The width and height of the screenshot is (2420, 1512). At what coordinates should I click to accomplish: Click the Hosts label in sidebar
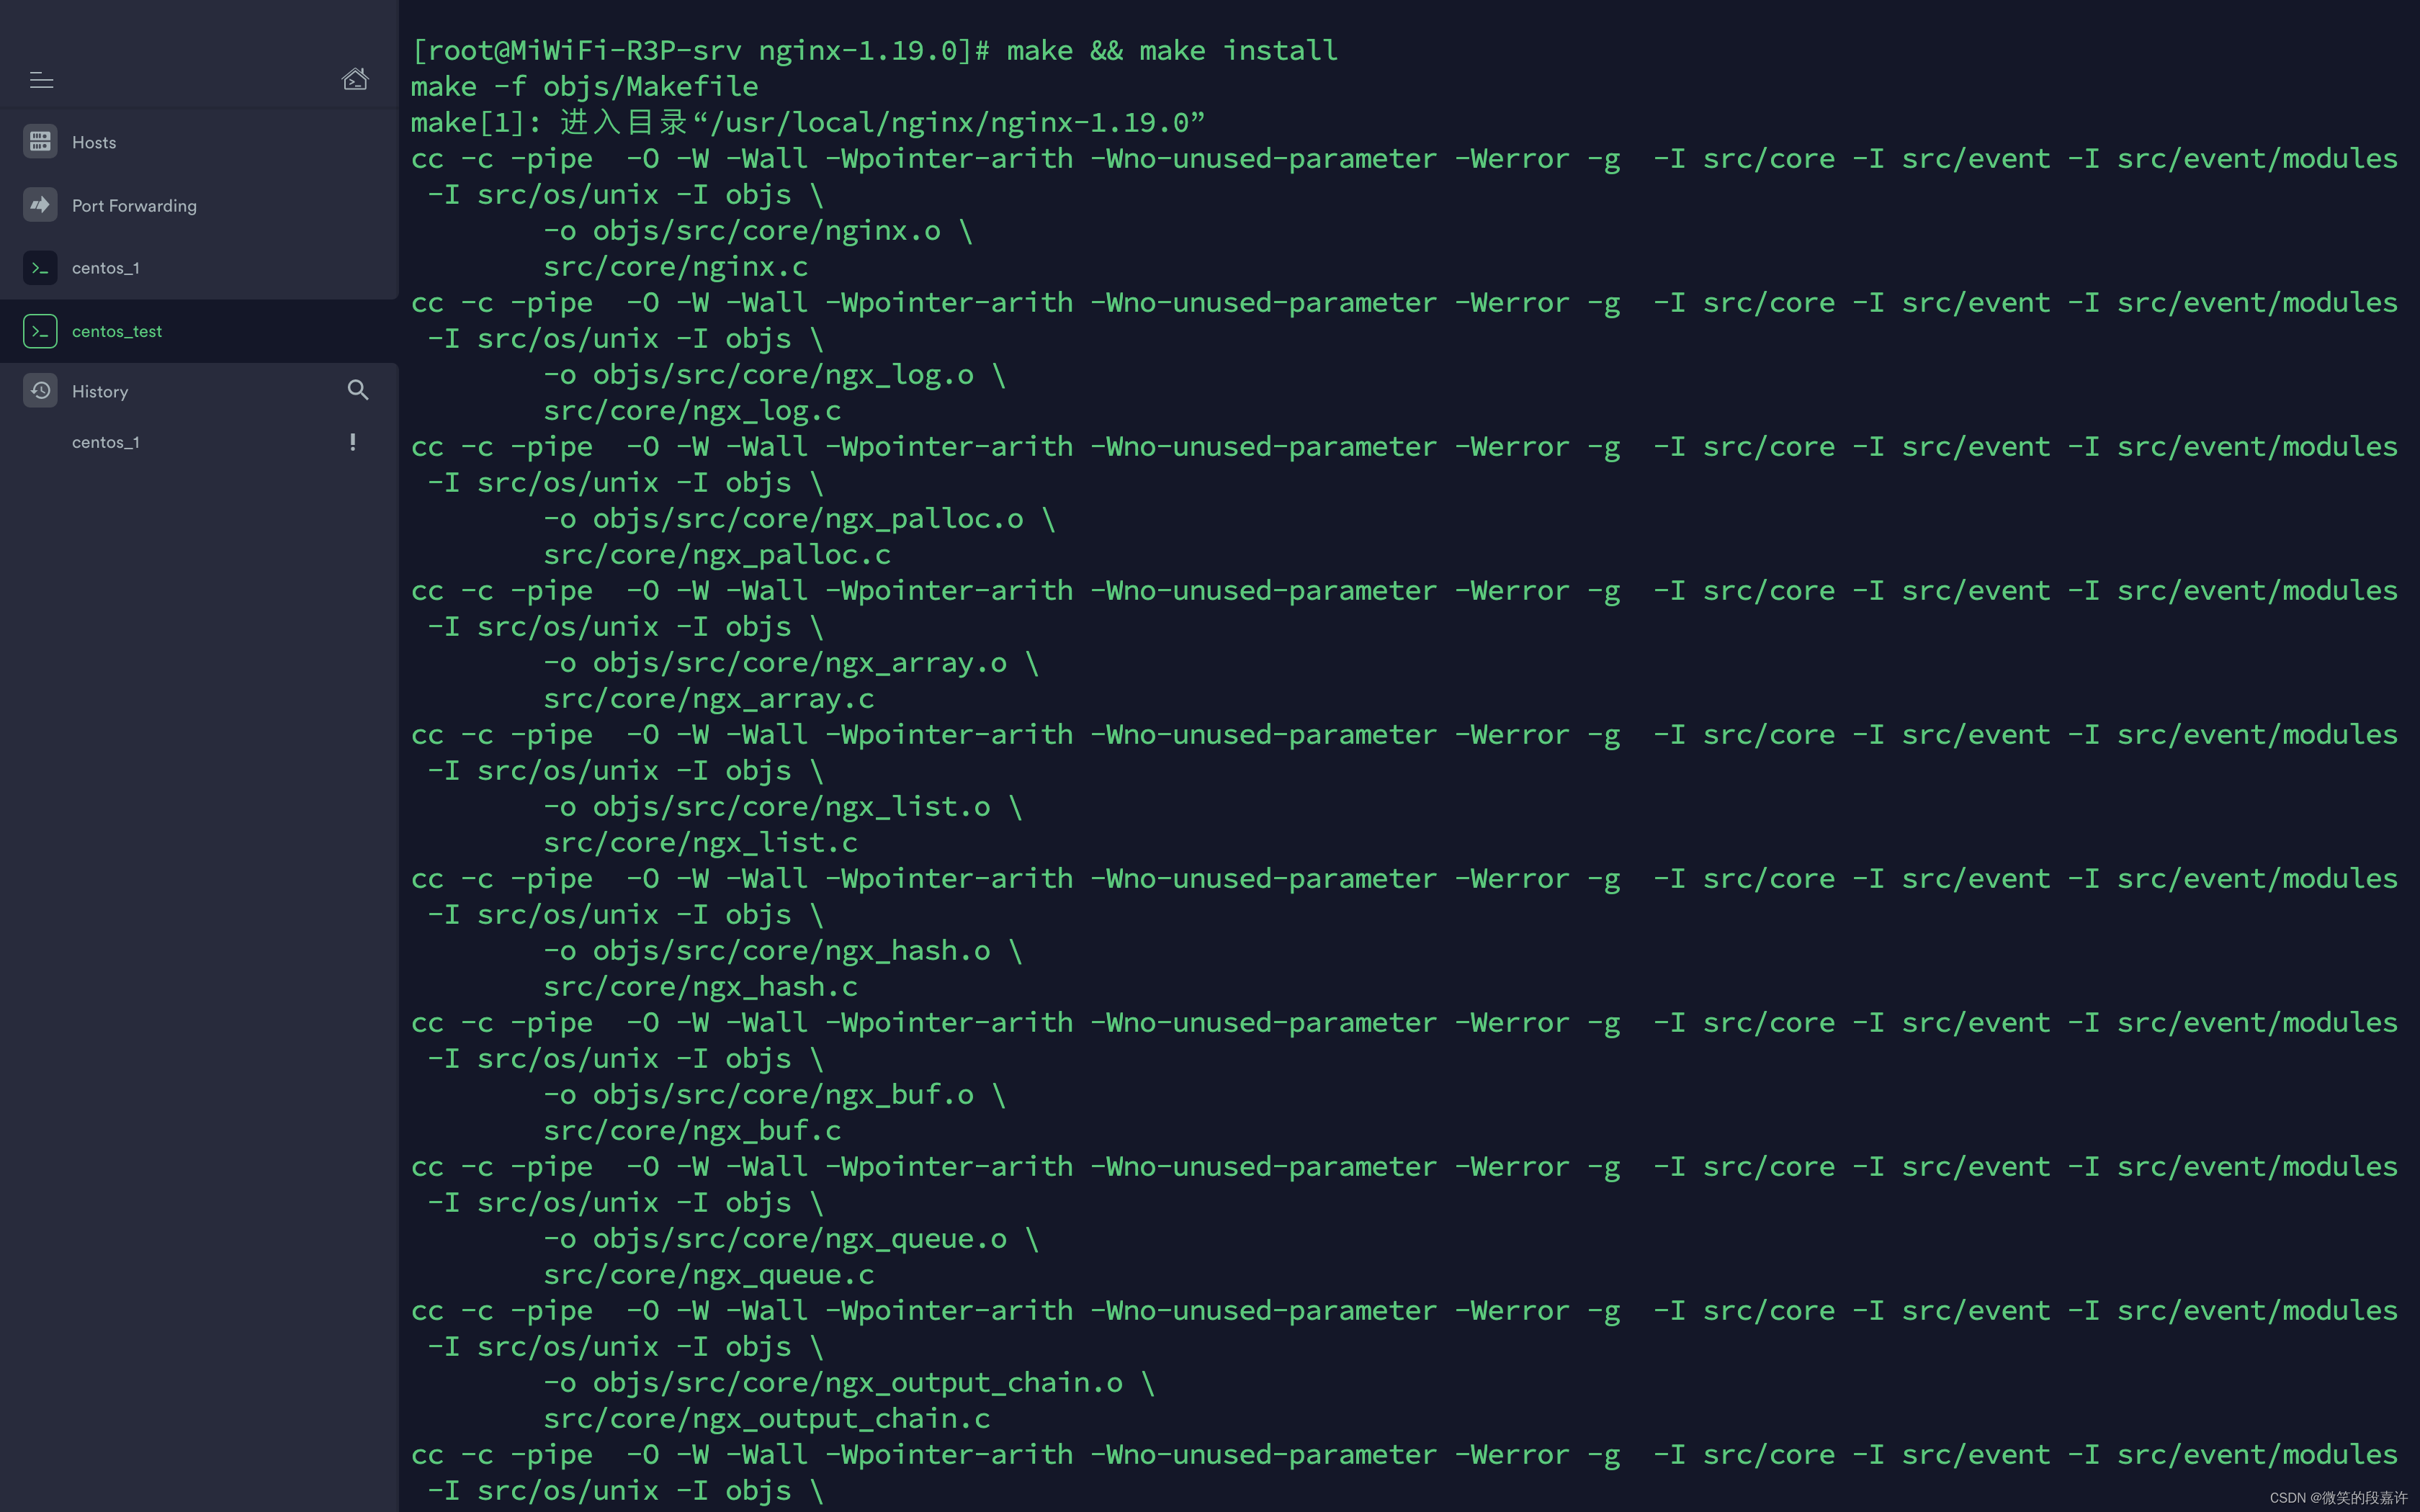(94, 140)
